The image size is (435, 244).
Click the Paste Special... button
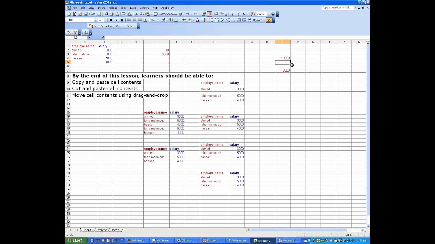point(166,14)
